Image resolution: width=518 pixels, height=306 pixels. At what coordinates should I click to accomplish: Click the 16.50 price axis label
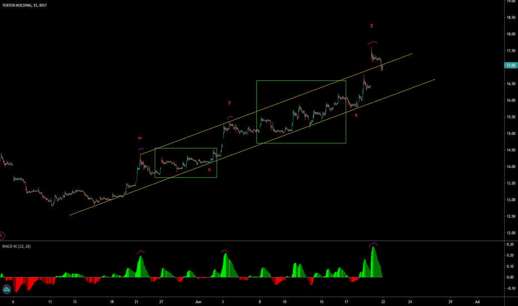pos(511,84)
